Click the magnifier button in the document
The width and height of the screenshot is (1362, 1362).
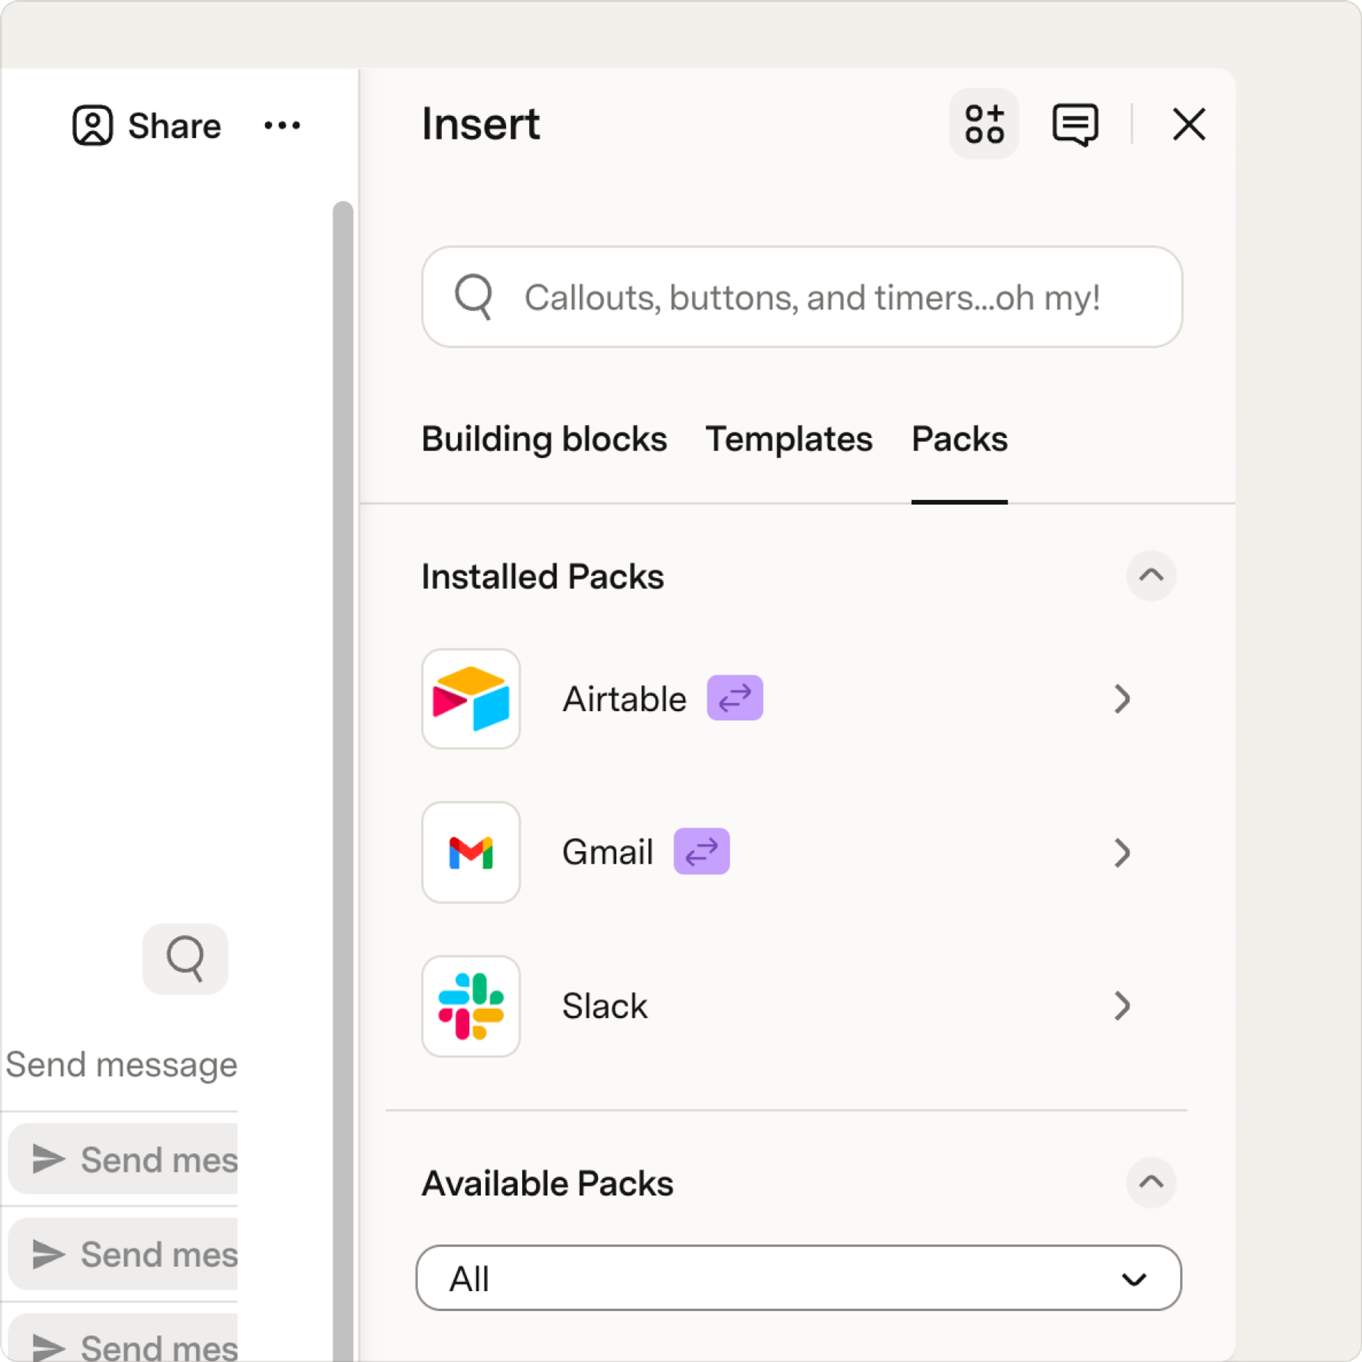click(x=185, y=959)
